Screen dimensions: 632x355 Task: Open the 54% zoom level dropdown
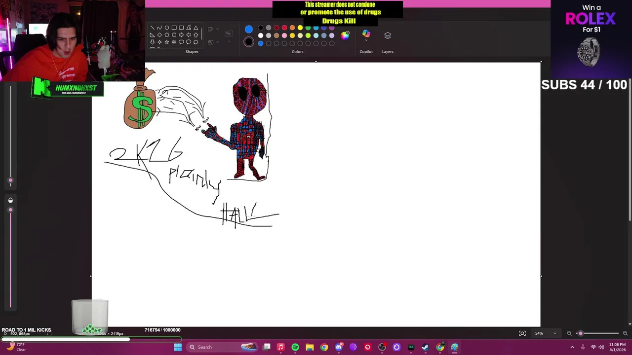coord(546,333)
